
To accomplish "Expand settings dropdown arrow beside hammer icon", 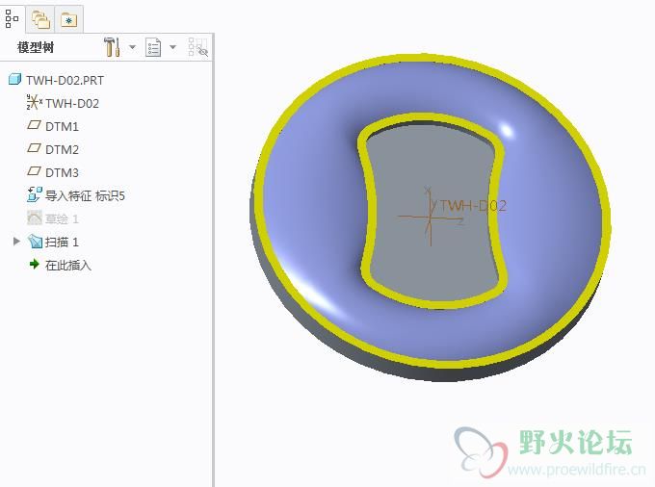I will pos(132,47).
